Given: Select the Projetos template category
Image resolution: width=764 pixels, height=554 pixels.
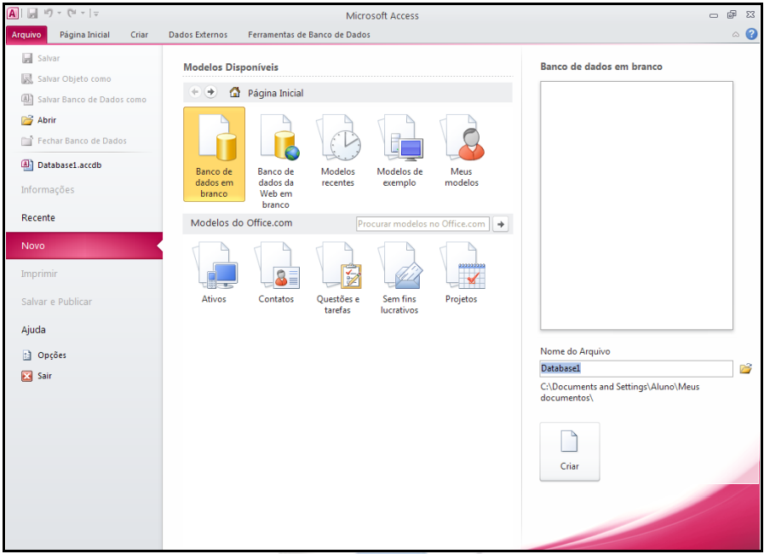Looking at the screenshot, I should tap(462, 274).
